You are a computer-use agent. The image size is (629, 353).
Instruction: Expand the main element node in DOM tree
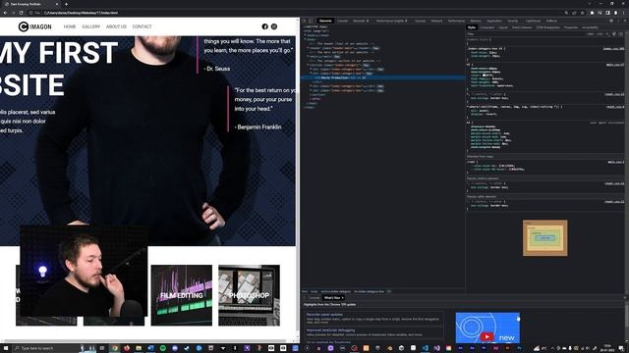(308, 57)
